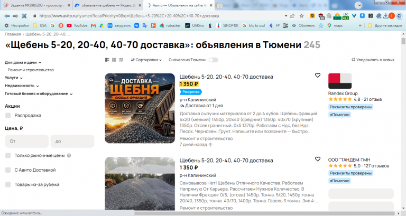The width and height of the screenshot is (406, 216).
Task: Go forward in browser history
Action: (15, 16)
